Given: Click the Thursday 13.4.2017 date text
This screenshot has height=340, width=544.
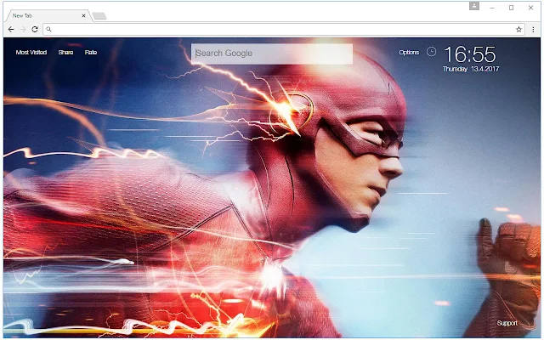Looking at the screenshot, I should [x=471, y=69].
